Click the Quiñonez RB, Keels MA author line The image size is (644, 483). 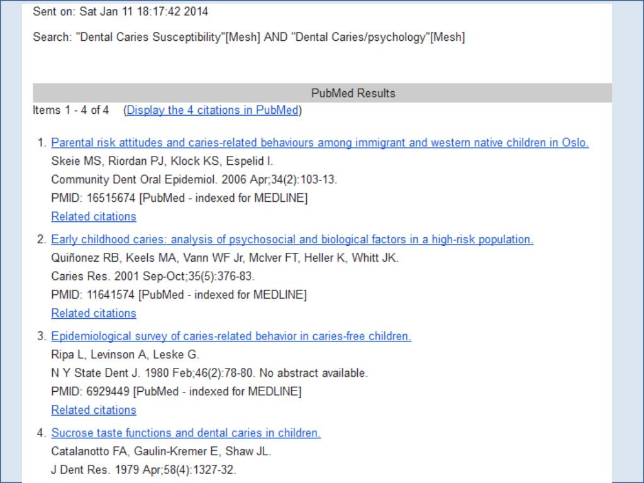pyautogui.click(x=225, y=258)
